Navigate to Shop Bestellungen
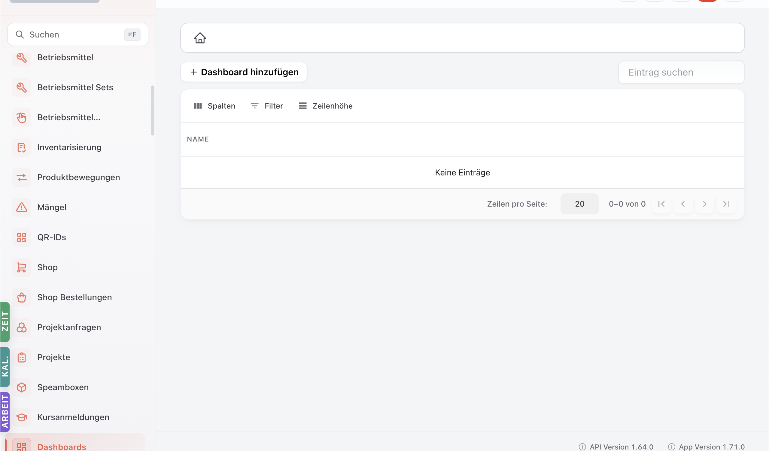Image resolution: width=769 pixels, height=451 pixels. click(x=75, y=297)
